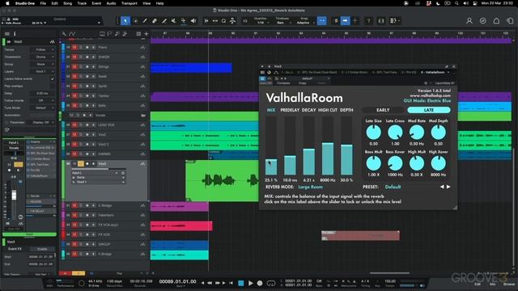Click the track list wrench icon
Screen dimensions: 518x291
click(64, 34)
